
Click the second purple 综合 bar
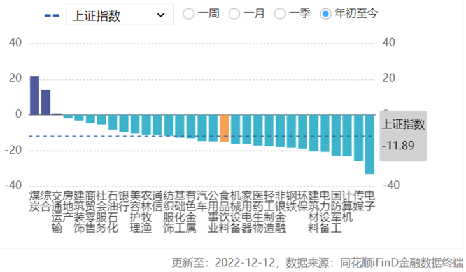pos(46,102)
